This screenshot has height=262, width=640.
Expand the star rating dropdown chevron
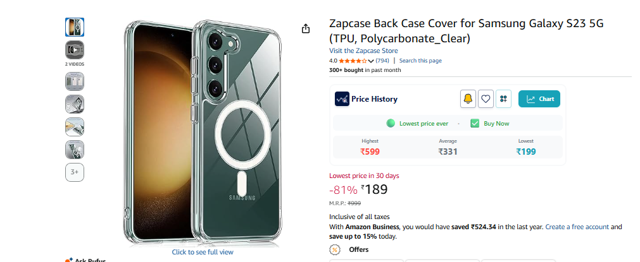(370, 61)
